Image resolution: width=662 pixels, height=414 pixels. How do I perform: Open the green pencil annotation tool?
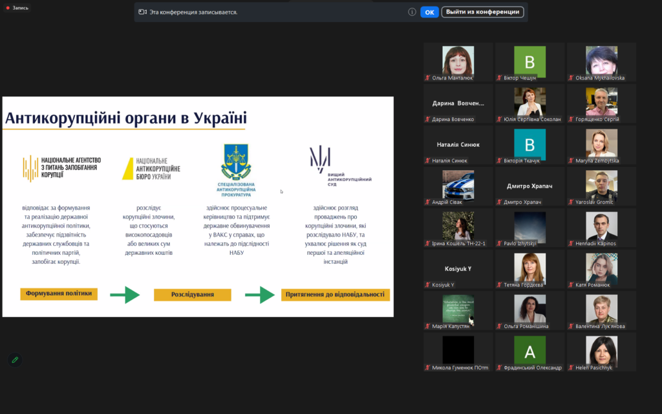coord(15,360)
